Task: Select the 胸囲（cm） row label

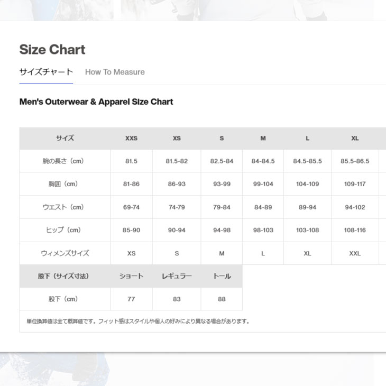Action: click(x=65, y=184)
